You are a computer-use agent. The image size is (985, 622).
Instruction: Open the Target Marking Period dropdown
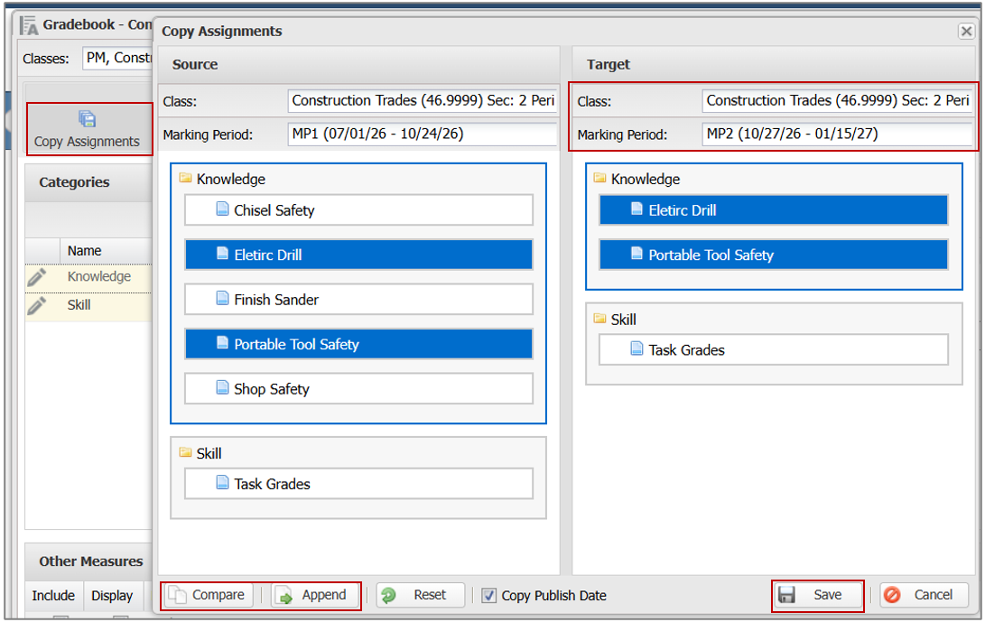click(x=837, y=134)
